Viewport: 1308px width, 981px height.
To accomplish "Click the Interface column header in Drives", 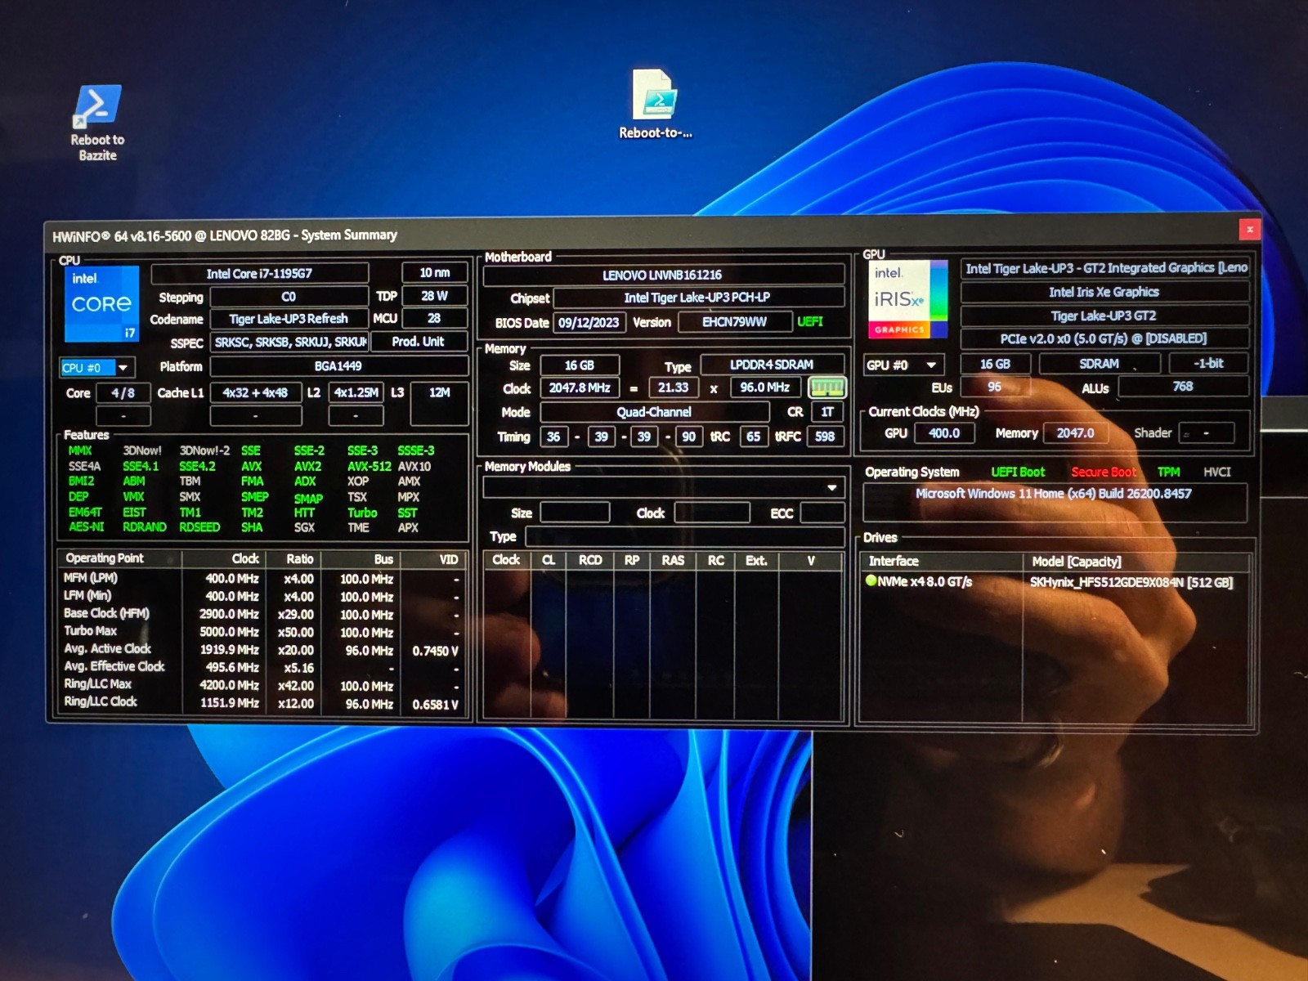I will point(941,562).
